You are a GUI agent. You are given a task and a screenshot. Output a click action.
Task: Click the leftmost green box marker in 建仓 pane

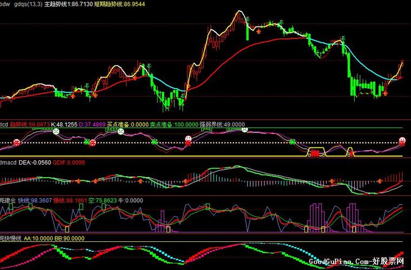click(x=11, y=207)
